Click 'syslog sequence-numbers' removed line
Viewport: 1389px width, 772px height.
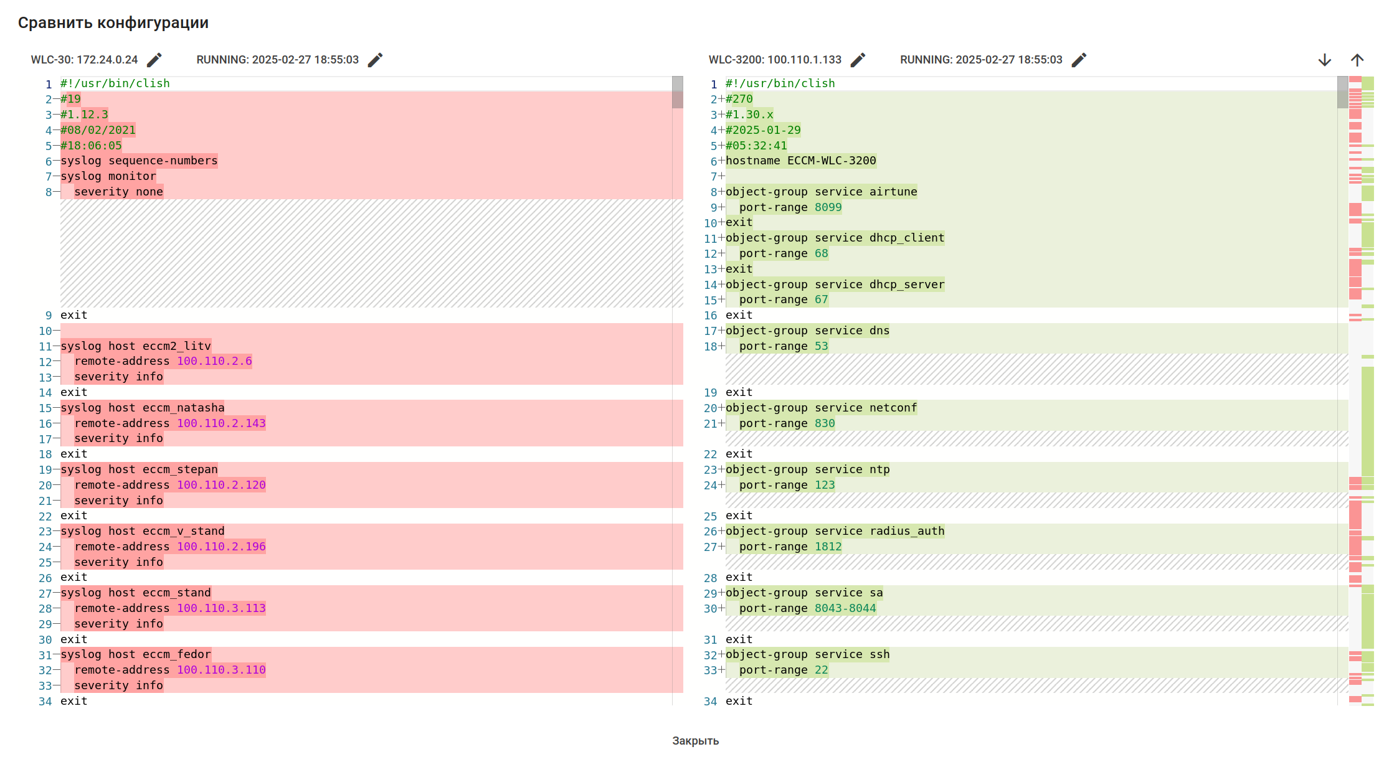coord(139,161)
